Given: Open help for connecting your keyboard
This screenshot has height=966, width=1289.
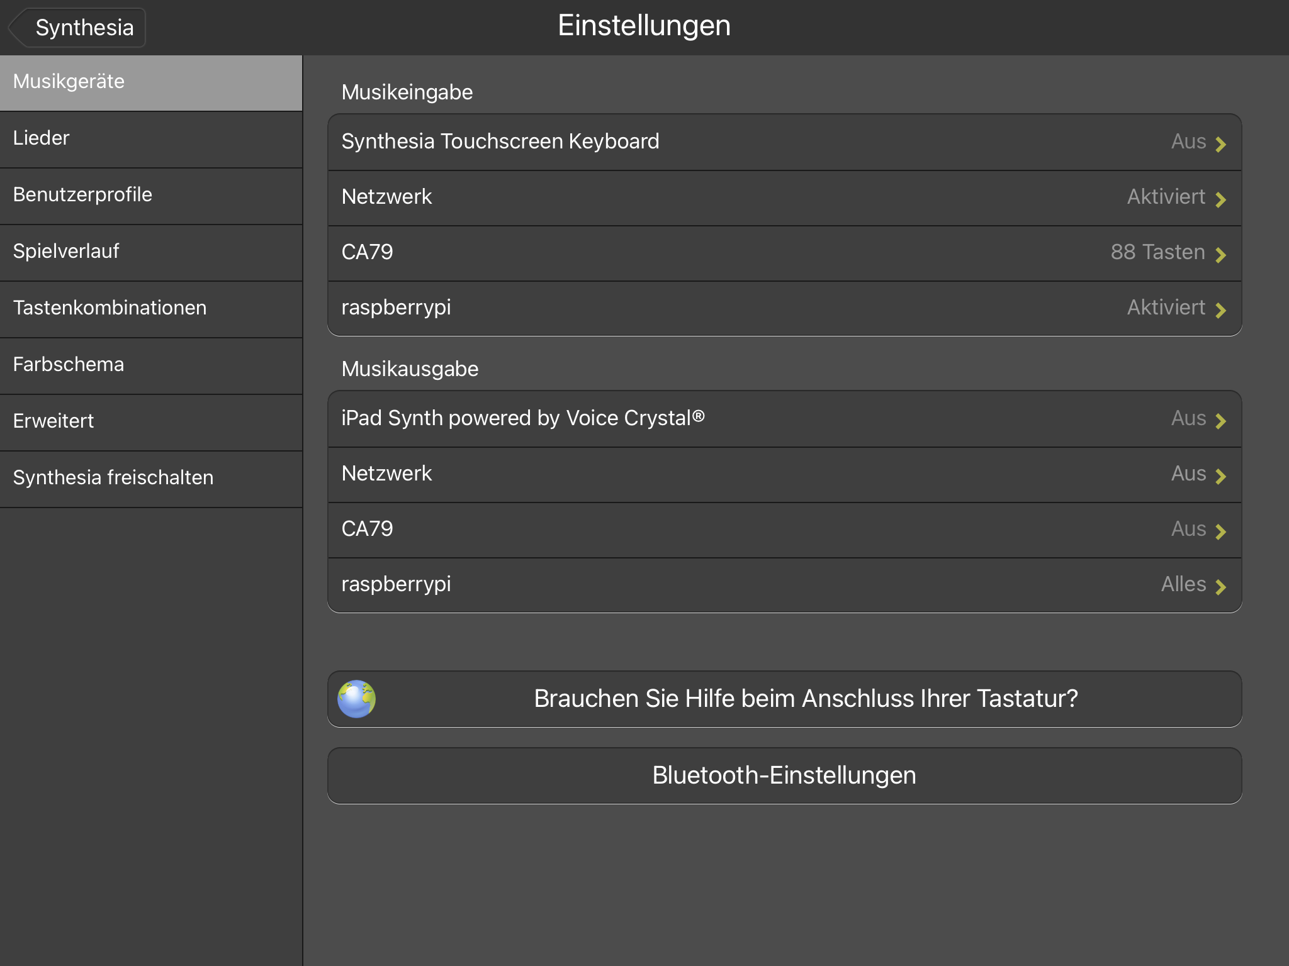Looking at the screenshot, I should (x=784, y=699).
